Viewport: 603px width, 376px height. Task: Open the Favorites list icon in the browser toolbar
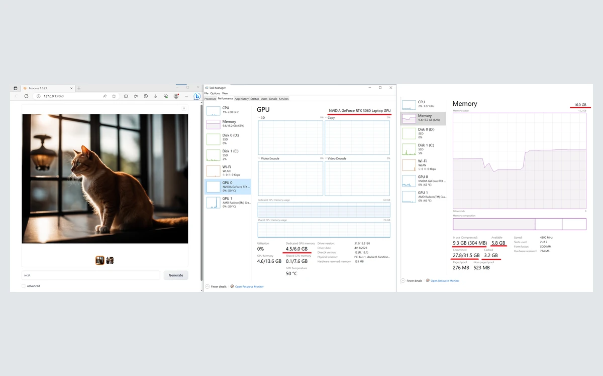coord(136,96)
